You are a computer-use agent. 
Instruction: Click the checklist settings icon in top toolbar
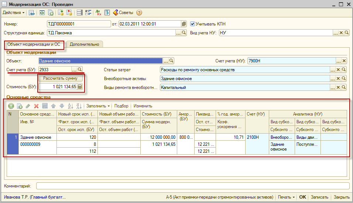[88, 13]
